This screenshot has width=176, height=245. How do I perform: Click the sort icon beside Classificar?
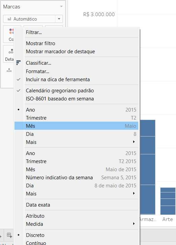click(19, 62)
